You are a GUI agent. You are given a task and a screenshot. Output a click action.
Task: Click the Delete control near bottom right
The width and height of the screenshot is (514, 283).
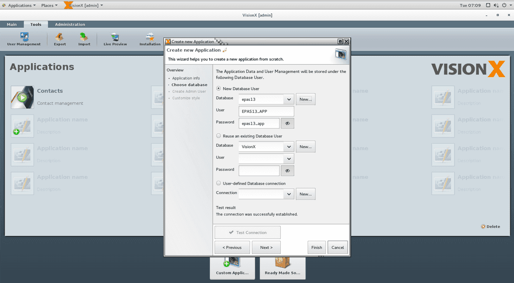pos(490,226)
